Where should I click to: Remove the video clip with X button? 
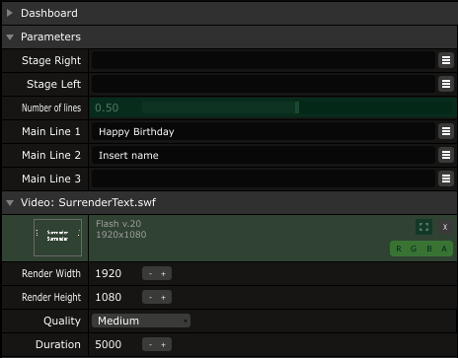pos(445,227)
